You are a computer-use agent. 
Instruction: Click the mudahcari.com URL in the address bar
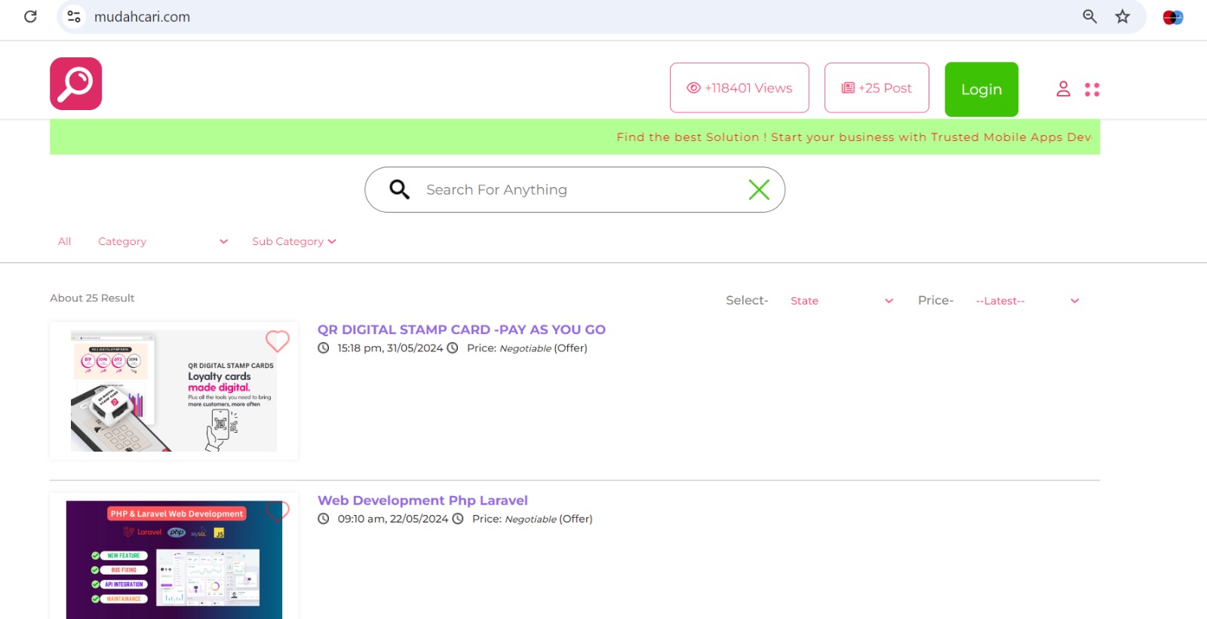142,17
